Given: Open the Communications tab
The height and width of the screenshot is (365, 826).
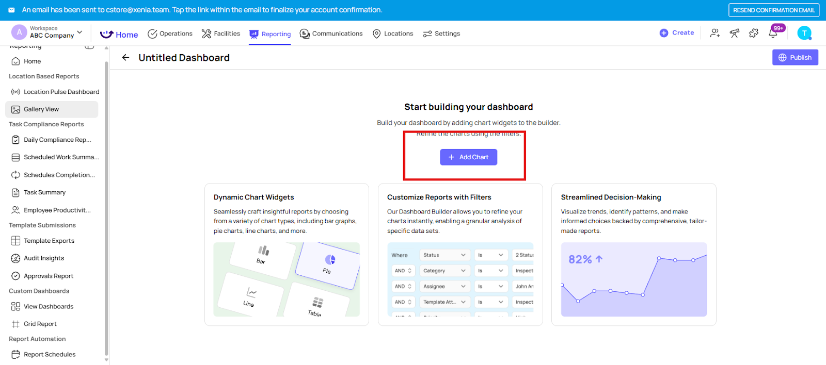Looking at the screenshot, I should coord(331,34).
